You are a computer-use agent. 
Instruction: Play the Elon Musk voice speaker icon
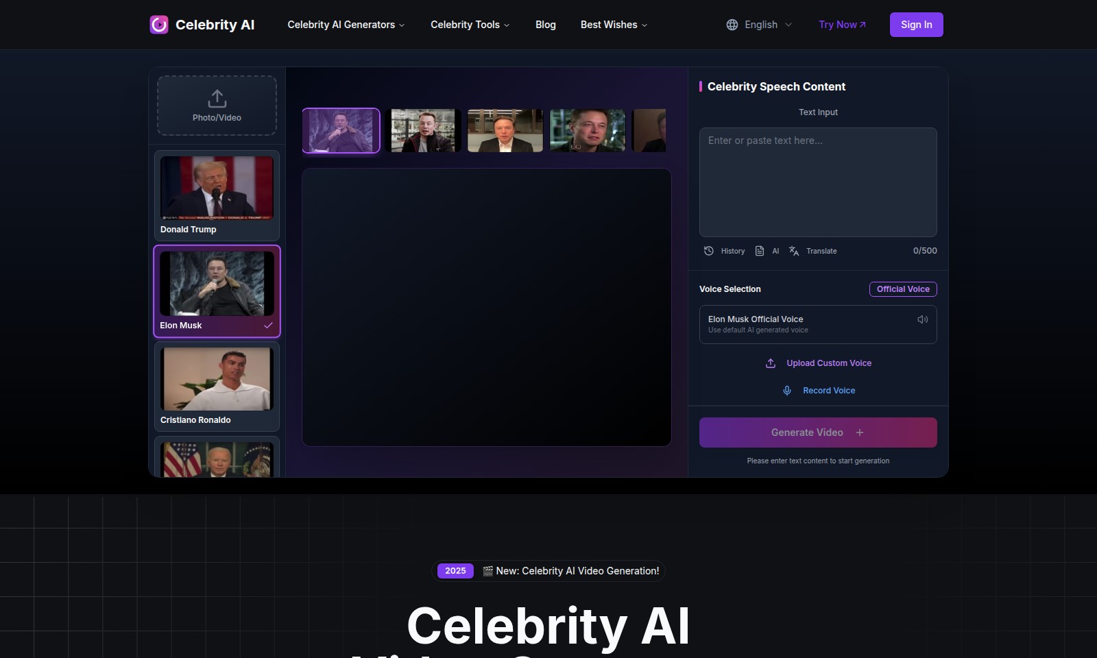(923, 319)
